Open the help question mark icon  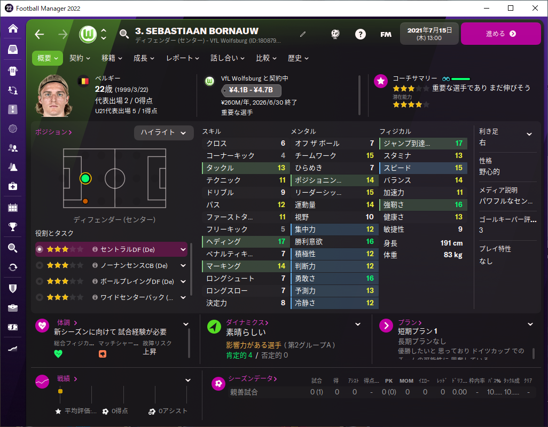click(x=361, y=34)
